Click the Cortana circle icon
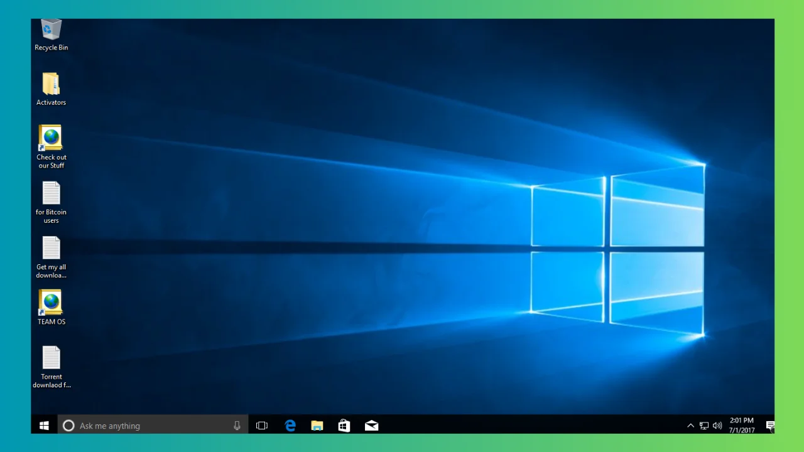Screen dimensions: 804x452 tap(69, 426)
